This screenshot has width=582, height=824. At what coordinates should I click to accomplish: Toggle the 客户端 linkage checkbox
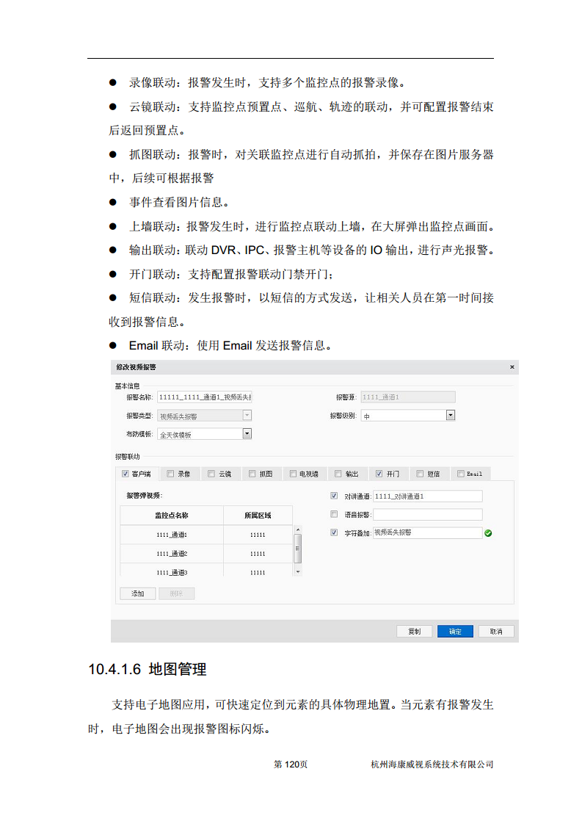pos(125,474)
